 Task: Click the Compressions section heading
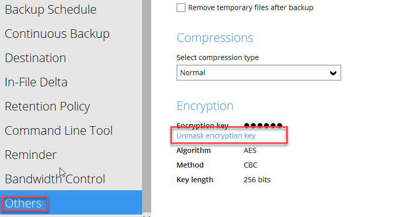coord(215,38)
